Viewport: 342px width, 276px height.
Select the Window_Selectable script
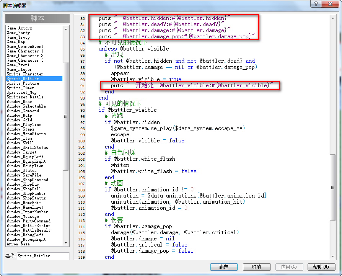pyautogui.click(x=26, y=106)
